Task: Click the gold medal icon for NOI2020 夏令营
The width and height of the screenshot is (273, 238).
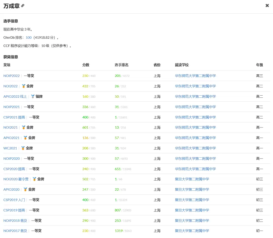Action: pyautogui.click(x=34, y=179)
